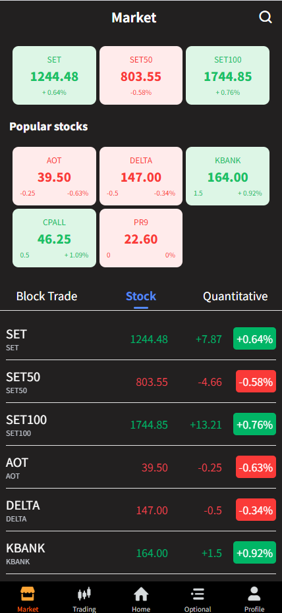
Task: Click the -0.58% badge in SET50 row
Action: [x=256, y=382]
